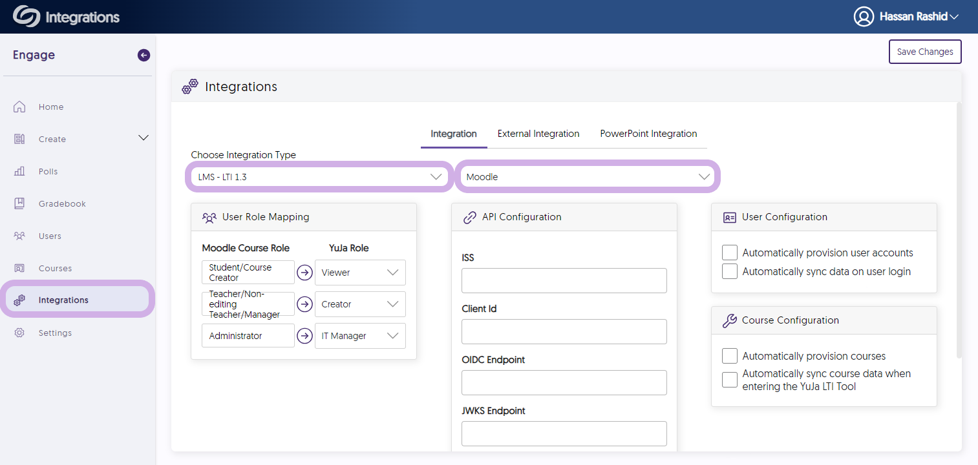The image size is (978, 465).
Task: Click the Administrator role box
Action: [248, 336]
